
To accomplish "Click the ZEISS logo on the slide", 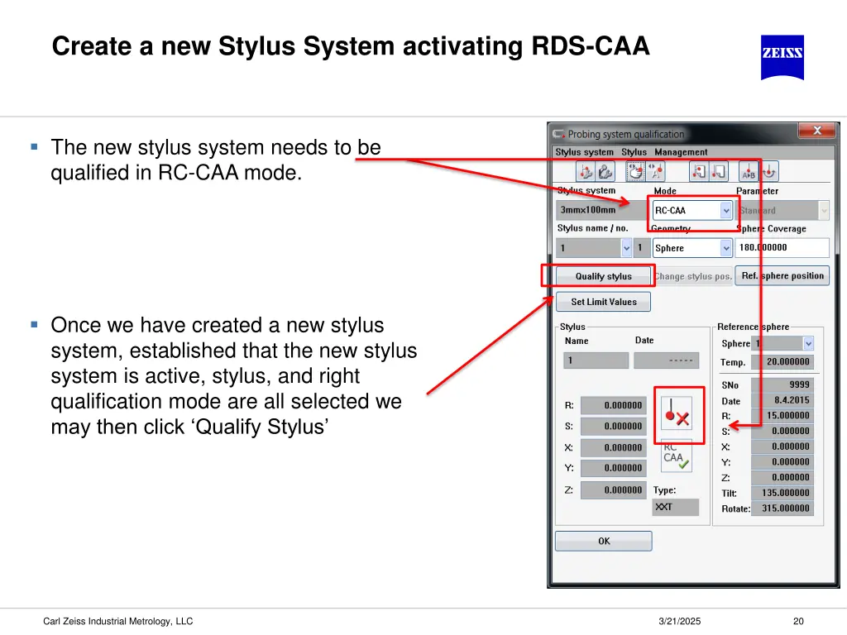I will coord(782,57).
